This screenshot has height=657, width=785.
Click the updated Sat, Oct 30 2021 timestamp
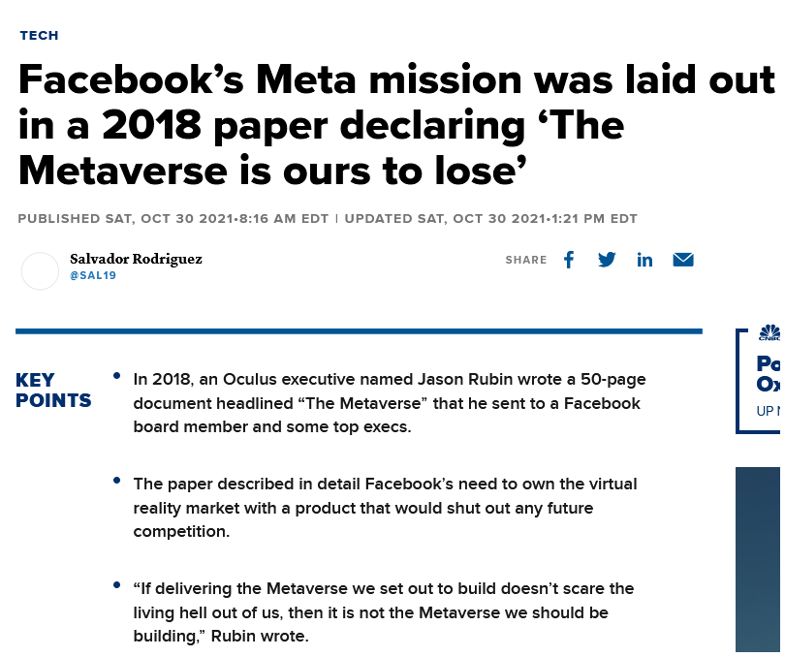point(490,219)
